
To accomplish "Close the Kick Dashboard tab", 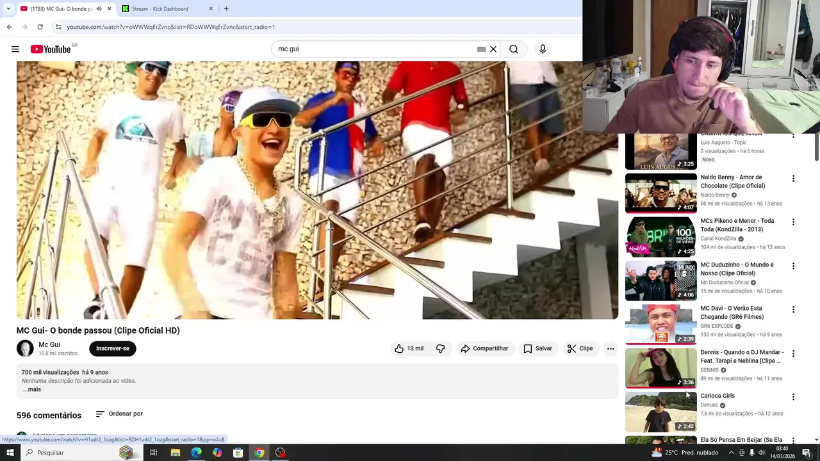I will (x=211, y=9).
